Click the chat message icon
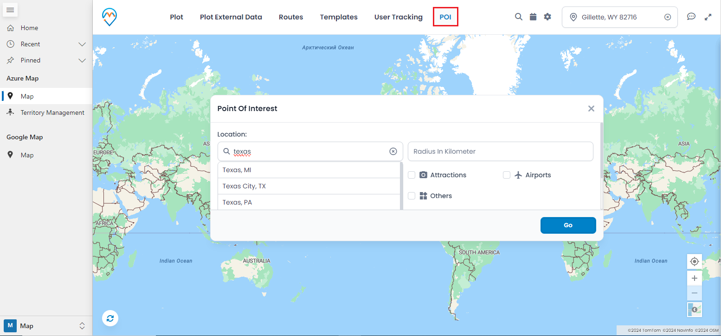Screen dimensions: 721x336 click(x=691, y=17)
